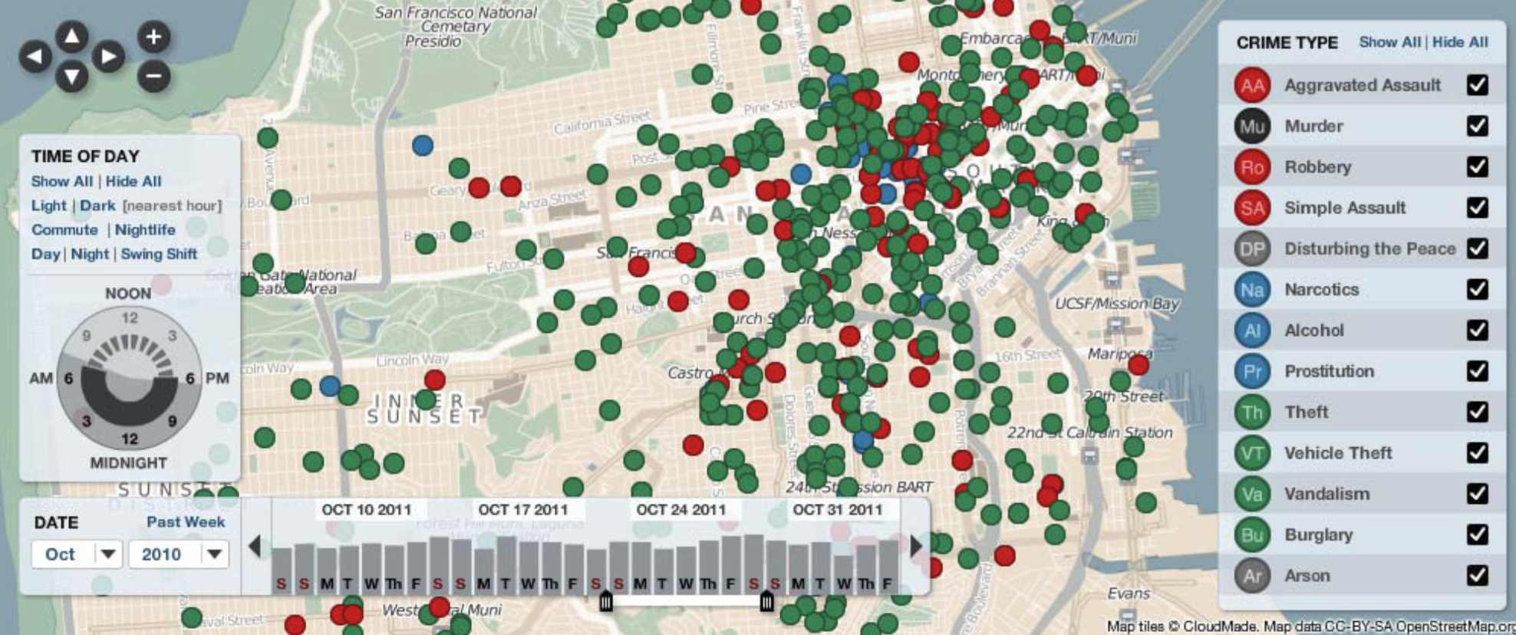Uncheck the Alcohol checkbox
The image size is (1516, 635).
(x=1477, y=330)
